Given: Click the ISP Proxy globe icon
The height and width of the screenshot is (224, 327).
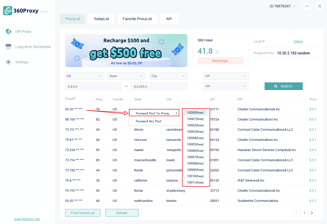Looking at the screenshot, I should point(8,32).
